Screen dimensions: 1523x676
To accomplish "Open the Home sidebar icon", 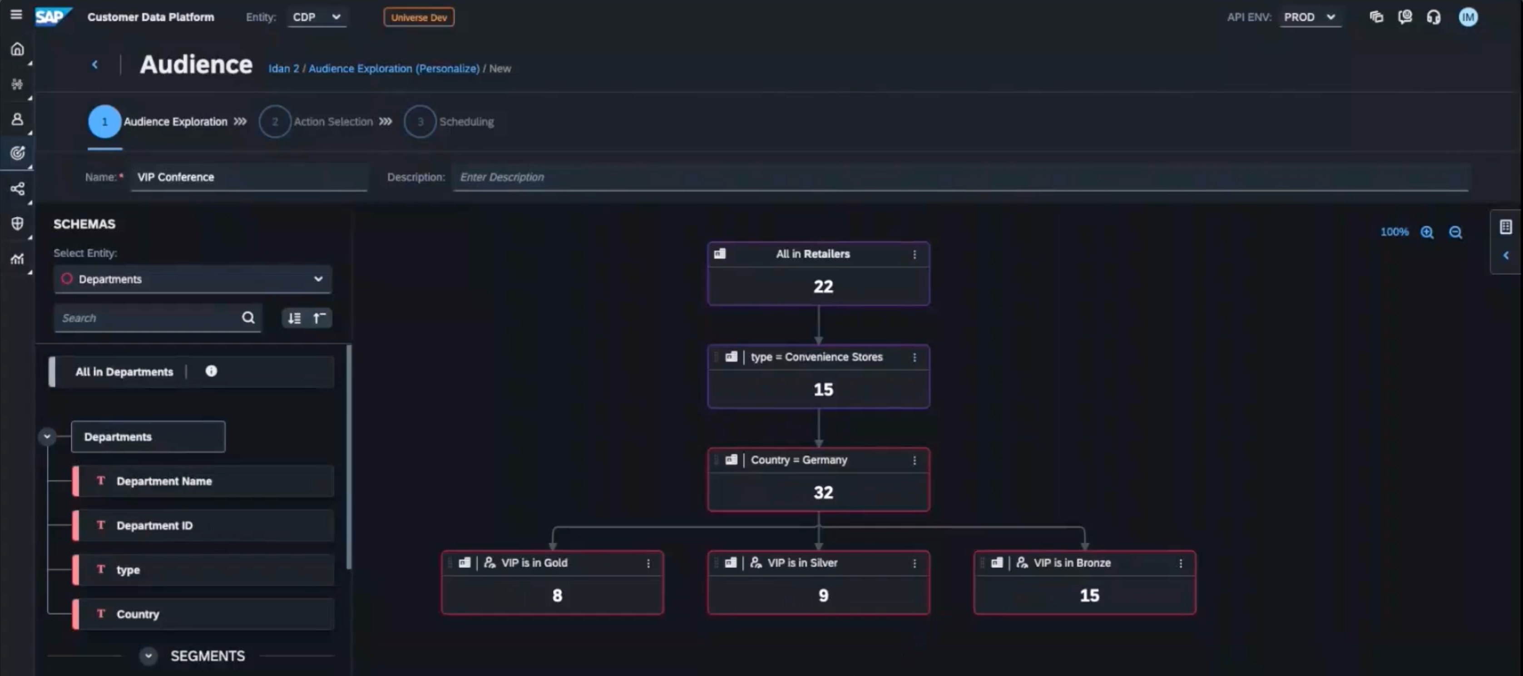I will (17, 49).
